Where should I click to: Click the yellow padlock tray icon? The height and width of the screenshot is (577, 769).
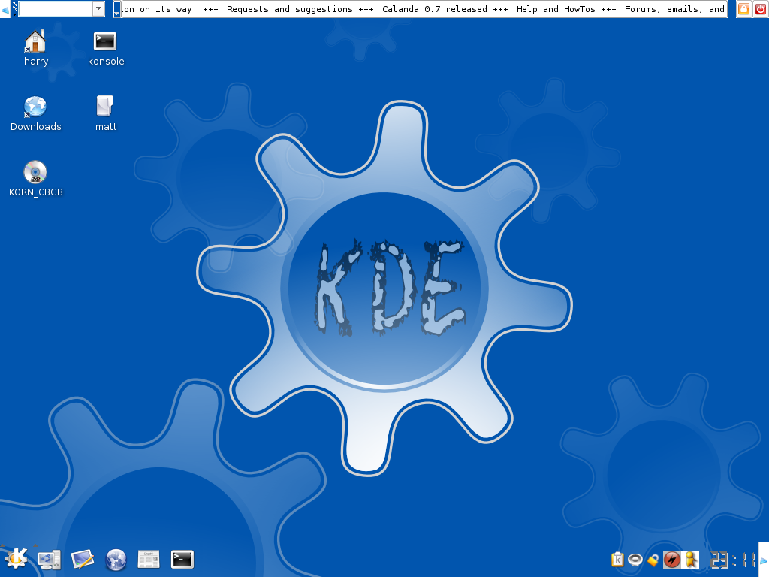(x=653, y=559)
